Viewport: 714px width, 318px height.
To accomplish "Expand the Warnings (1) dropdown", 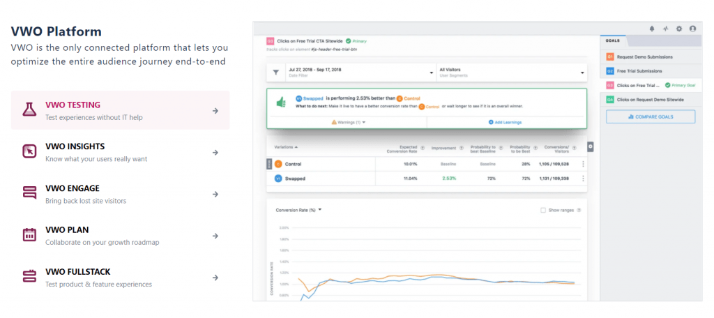I will [349, 122].
